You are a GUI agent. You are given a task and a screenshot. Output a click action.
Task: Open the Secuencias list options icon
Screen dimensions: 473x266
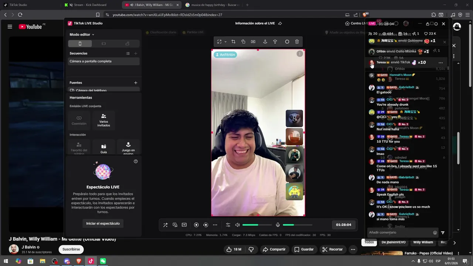click(128, 53)
